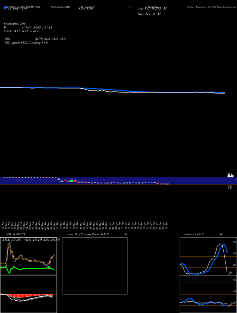Open the MACD red histogram panel
The height and width of the screenshot is (313, 237).
[28, 294]
